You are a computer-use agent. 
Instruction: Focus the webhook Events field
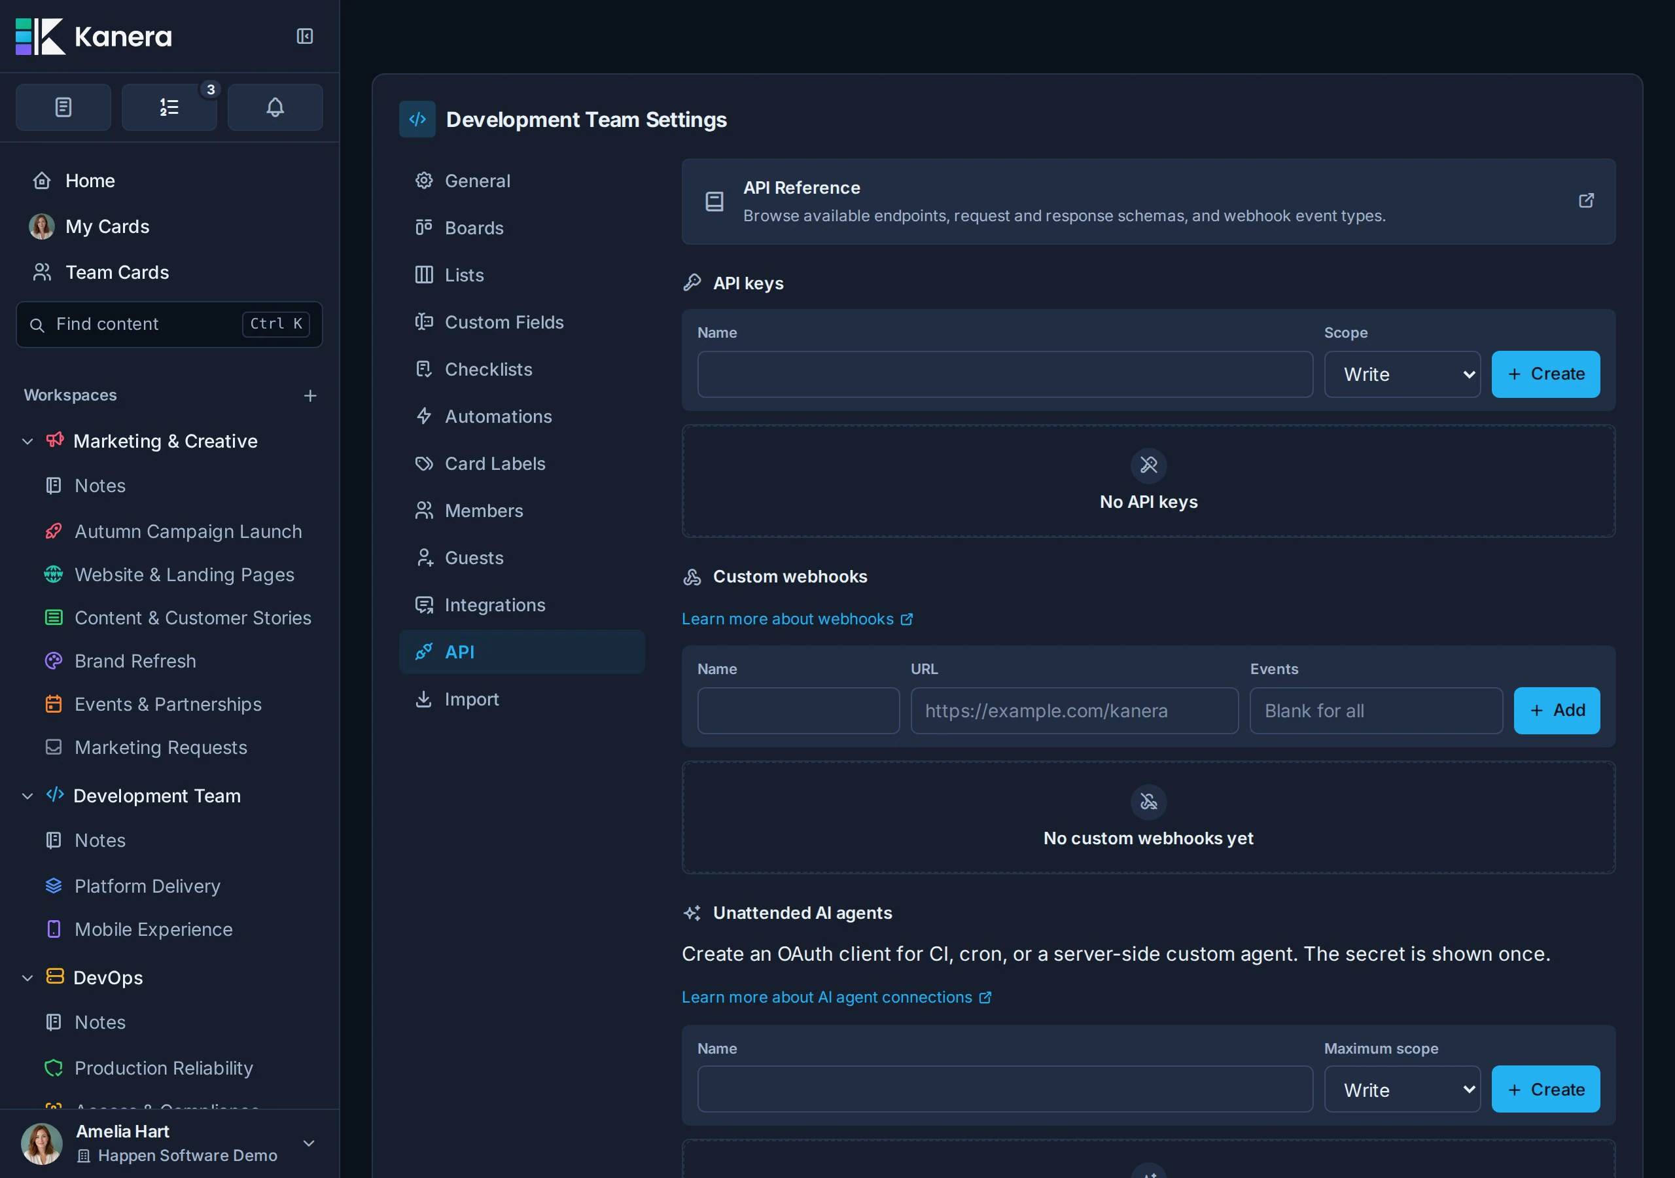[1376, 710]
